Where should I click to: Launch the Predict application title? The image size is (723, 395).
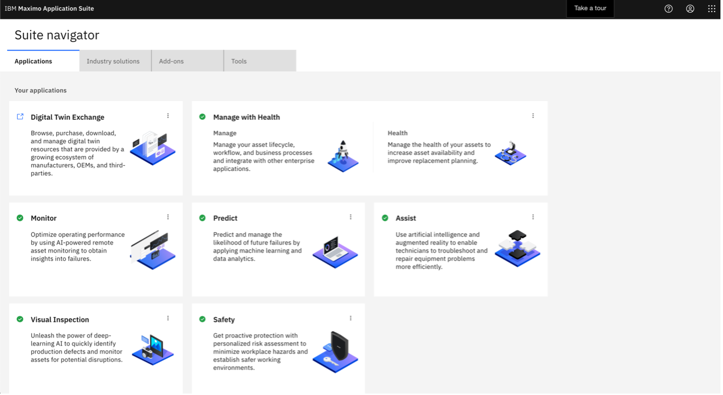coord(225,218)
